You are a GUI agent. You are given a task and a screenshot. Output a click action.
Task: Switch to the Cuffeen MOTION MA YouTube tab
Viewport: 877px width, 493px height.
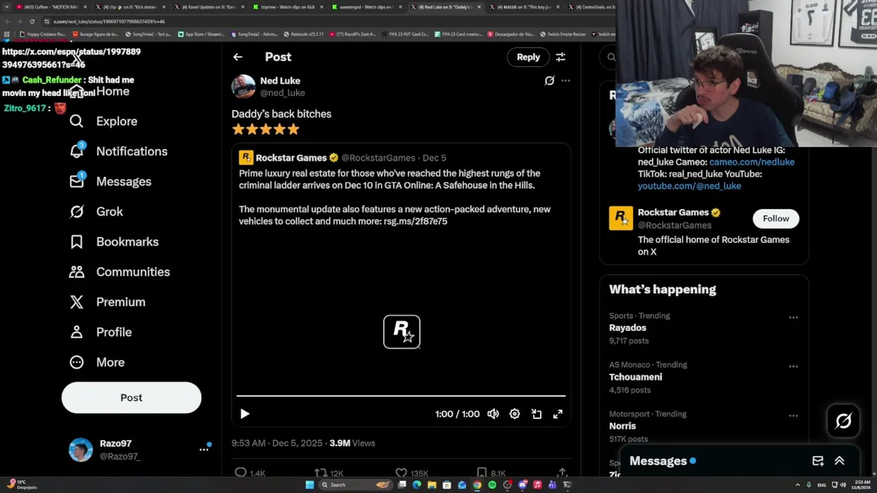coord(51,7)
